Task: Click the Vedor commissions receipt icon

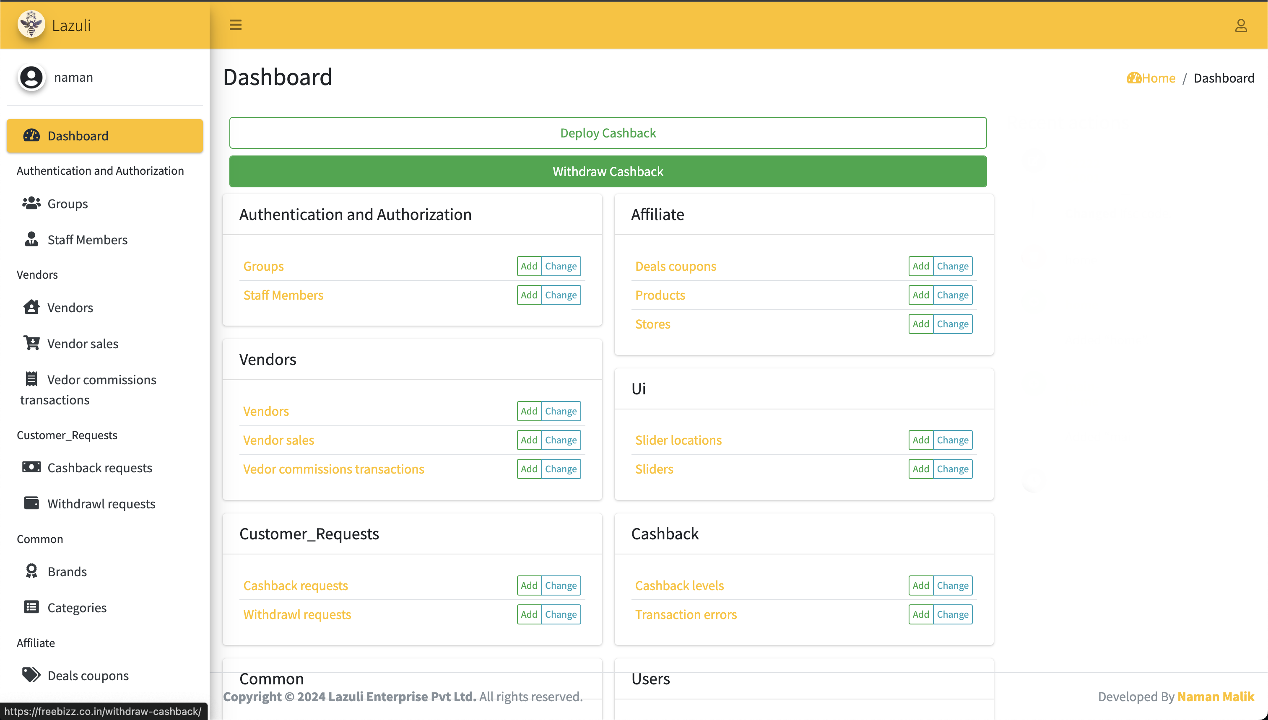Action: coord(32,379)
